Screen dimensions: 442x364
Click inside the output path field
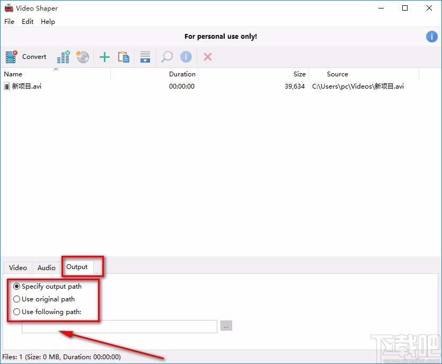tap(120, 326)
